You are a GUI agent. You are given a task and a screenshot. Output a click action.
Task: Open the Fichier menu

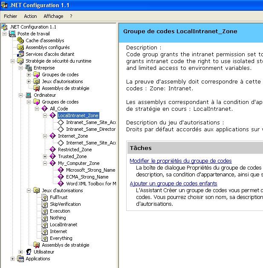(11, 16)
